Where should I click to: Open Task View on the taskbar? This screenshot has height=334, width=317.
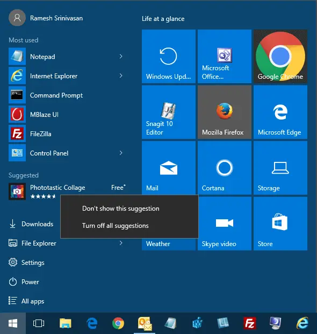[x=39, y=323]
